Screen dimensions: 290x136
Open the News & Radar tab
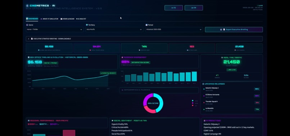[67, 19]
